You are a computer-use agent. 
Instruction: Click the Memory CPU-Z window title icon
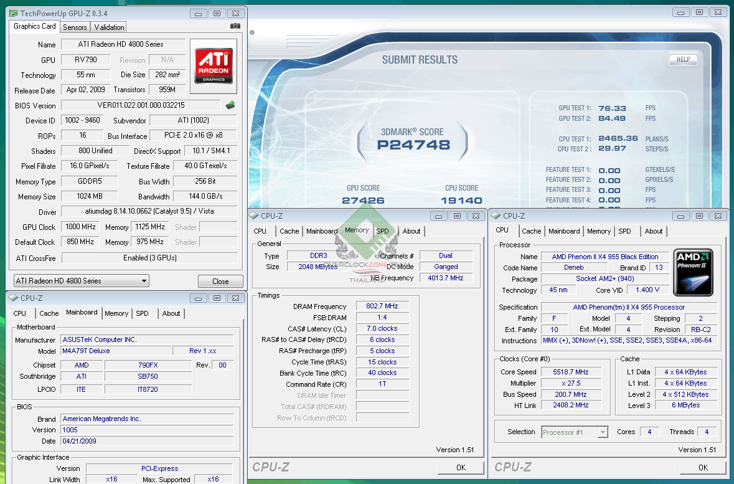click(254, 216)
